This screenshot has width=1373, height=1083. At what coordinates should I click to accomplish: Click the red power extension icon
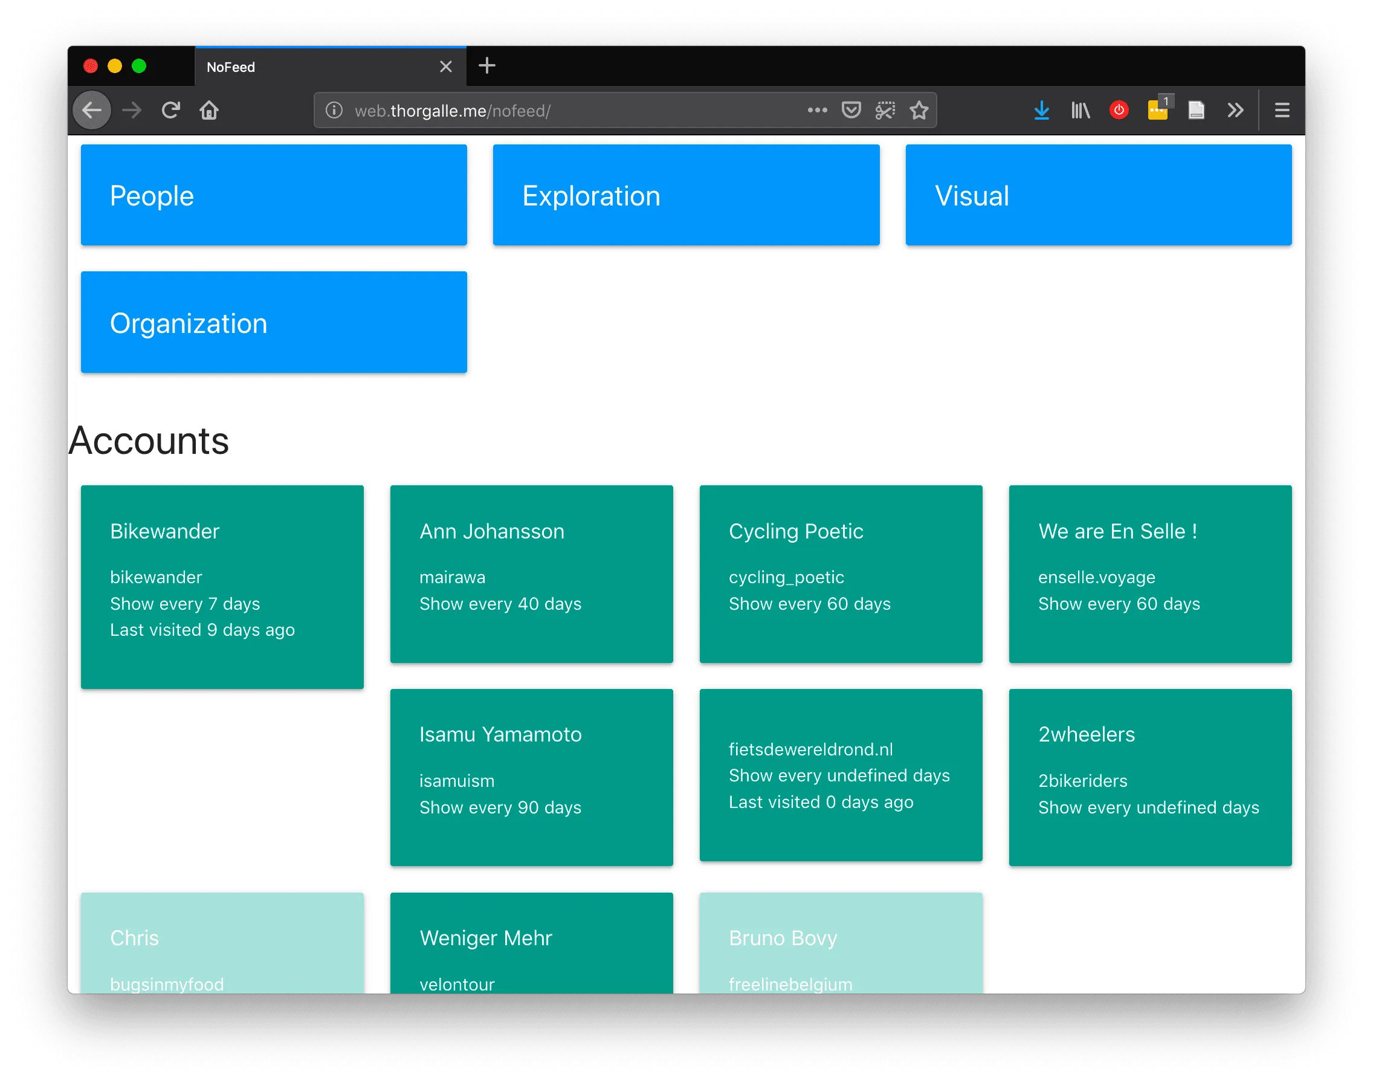pyautogui.click(x=1119, y=111)
